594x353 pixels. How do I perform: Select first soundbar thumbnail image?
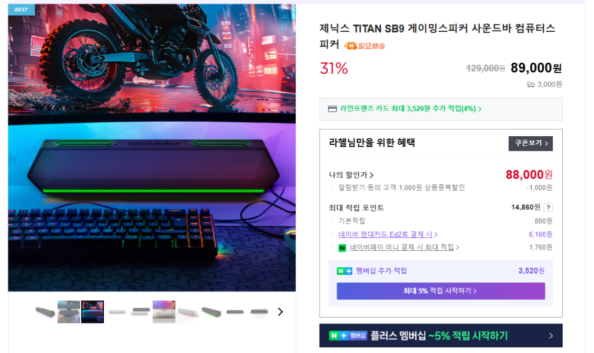[x=45, y=312]
